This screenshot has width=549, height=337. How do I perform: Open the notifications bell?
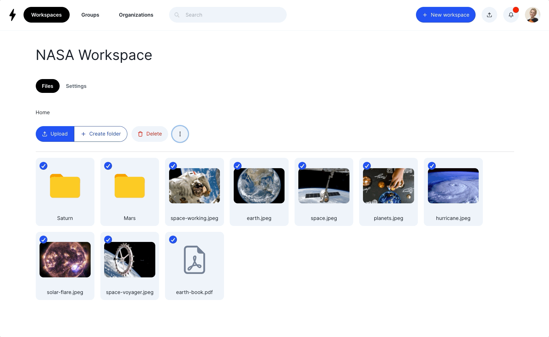coord(511,15)
